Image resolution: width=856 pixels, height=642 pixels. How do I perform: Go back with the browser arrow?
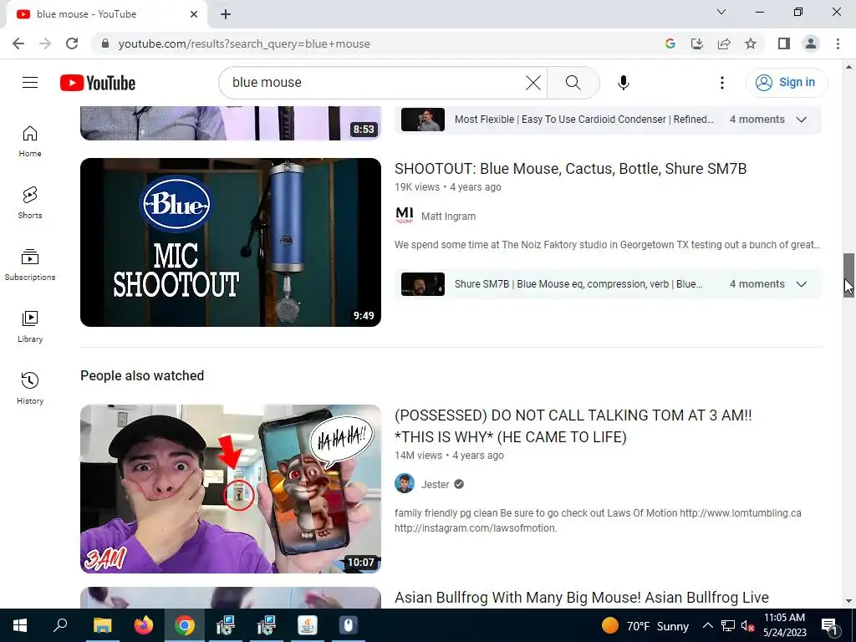(18, 43)
